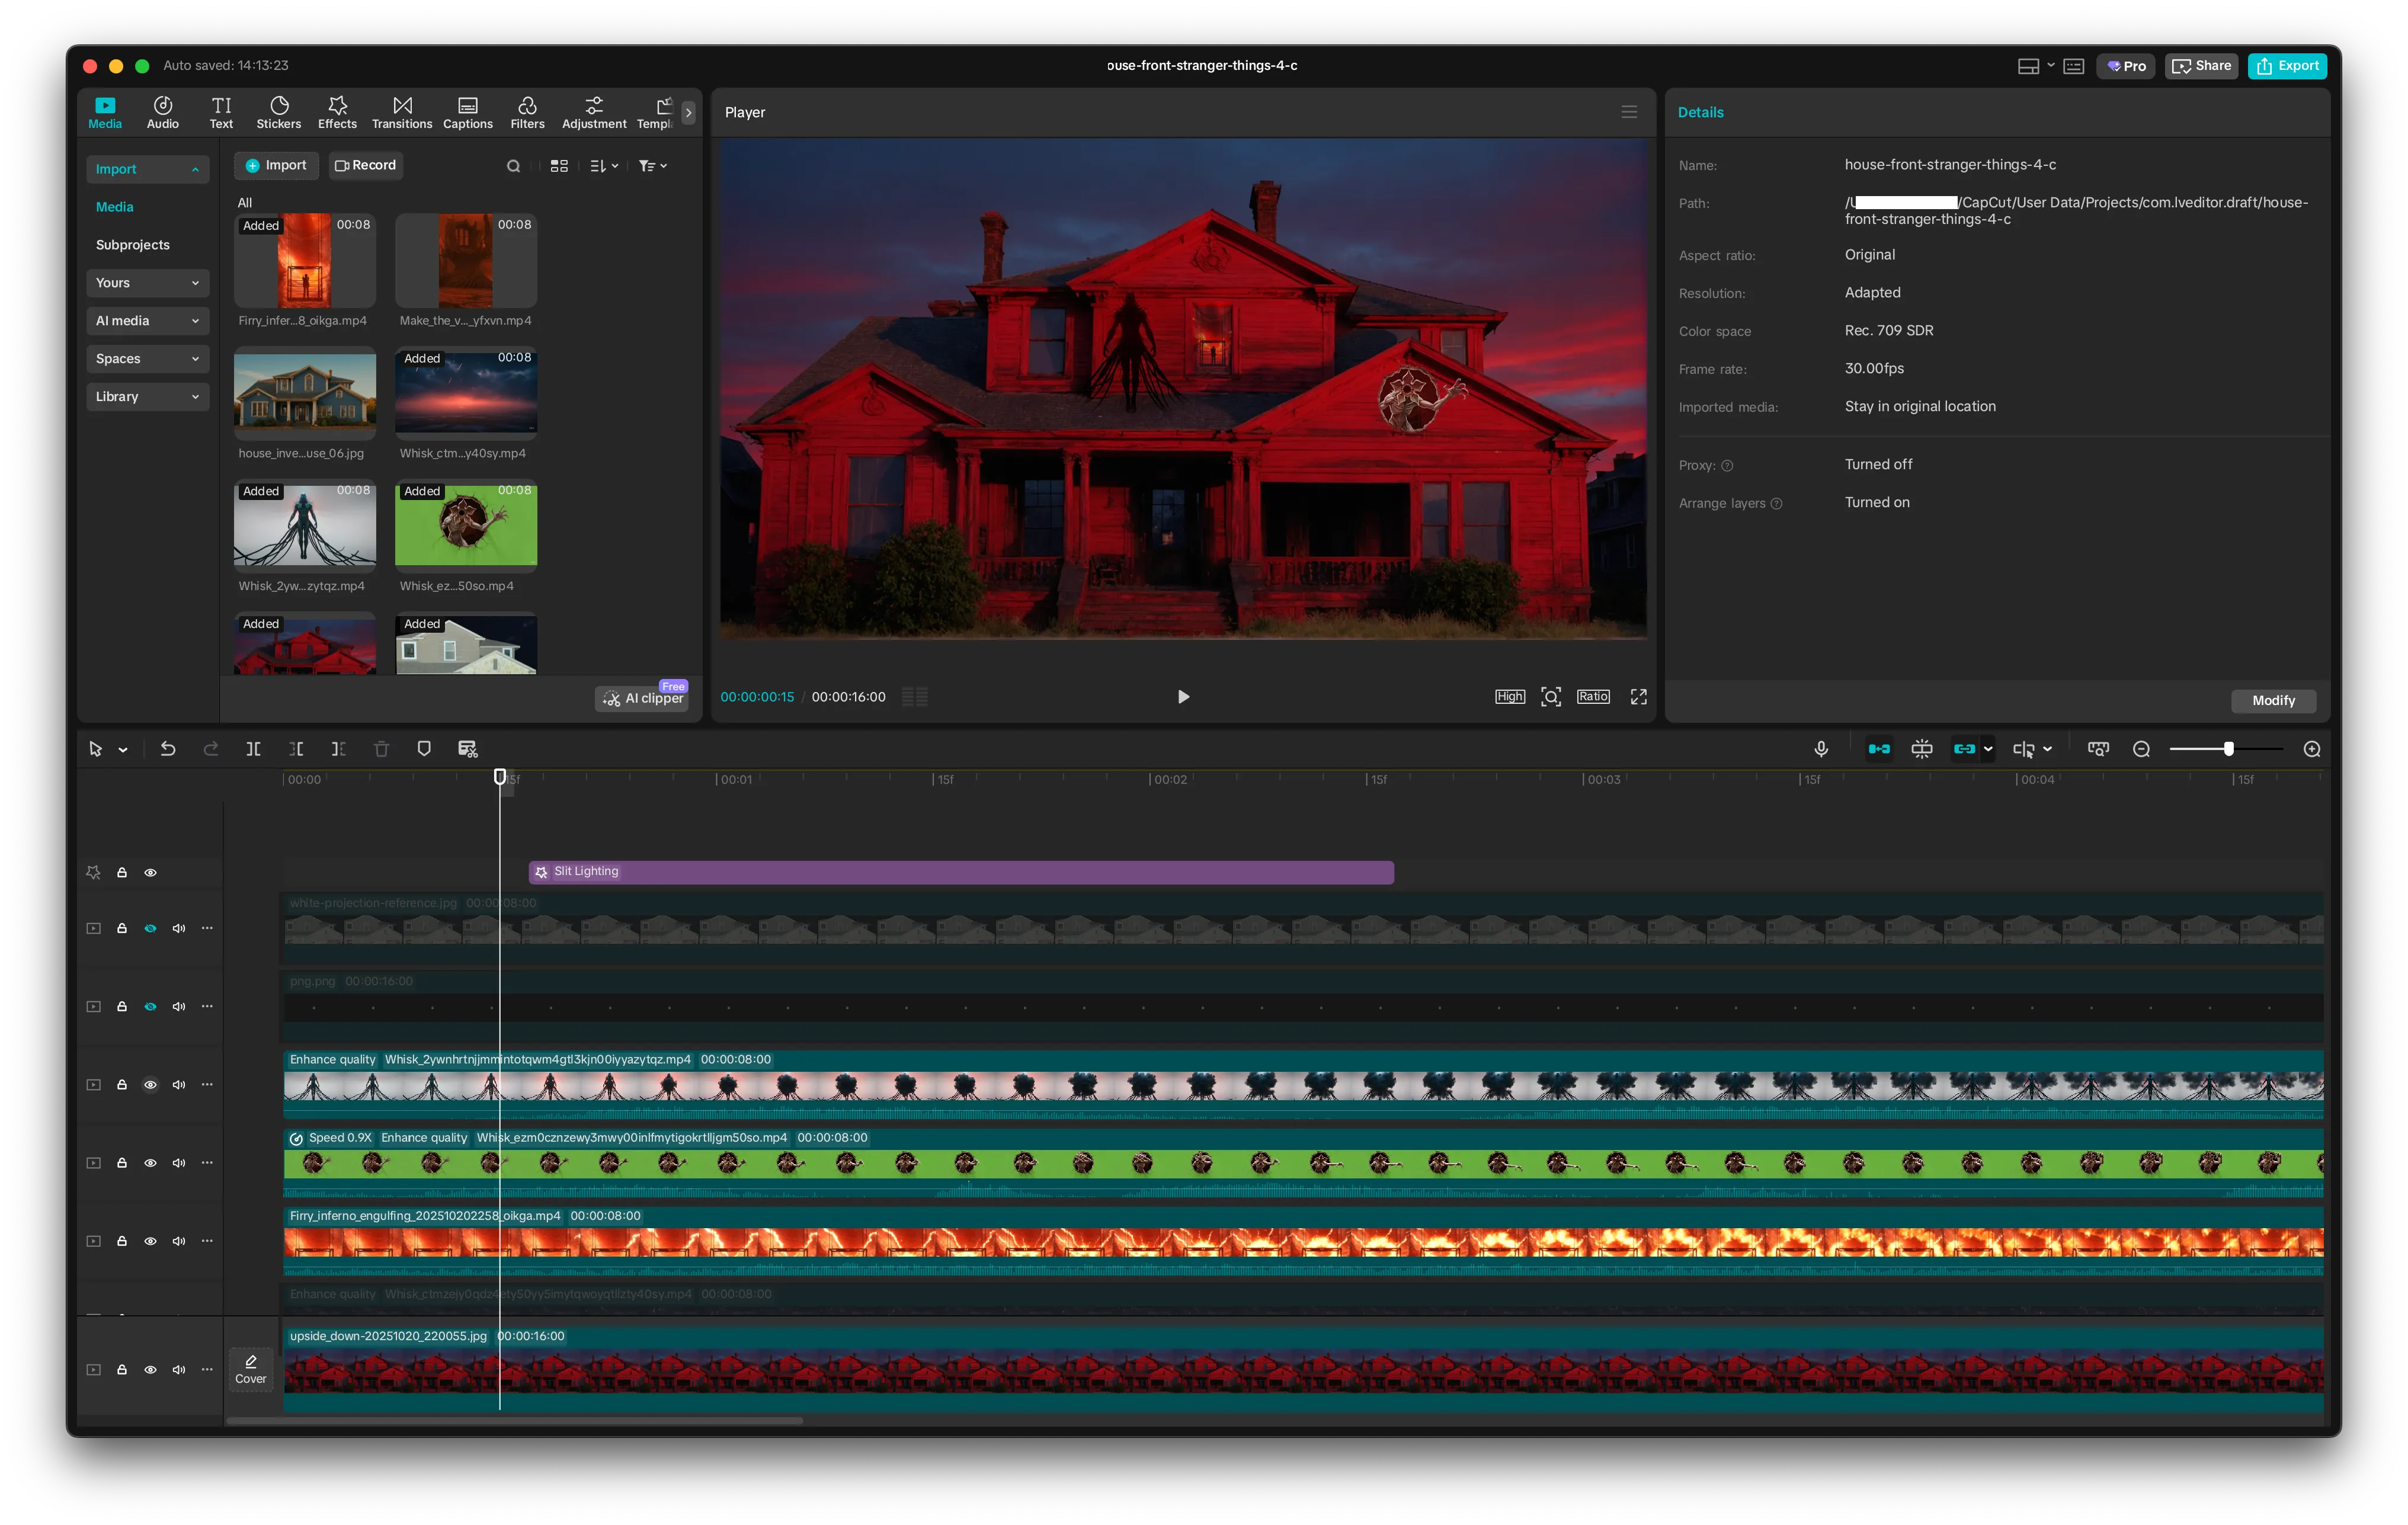Click the timeline zoom-to-fit ruler icon

(x=2098, y=749)
